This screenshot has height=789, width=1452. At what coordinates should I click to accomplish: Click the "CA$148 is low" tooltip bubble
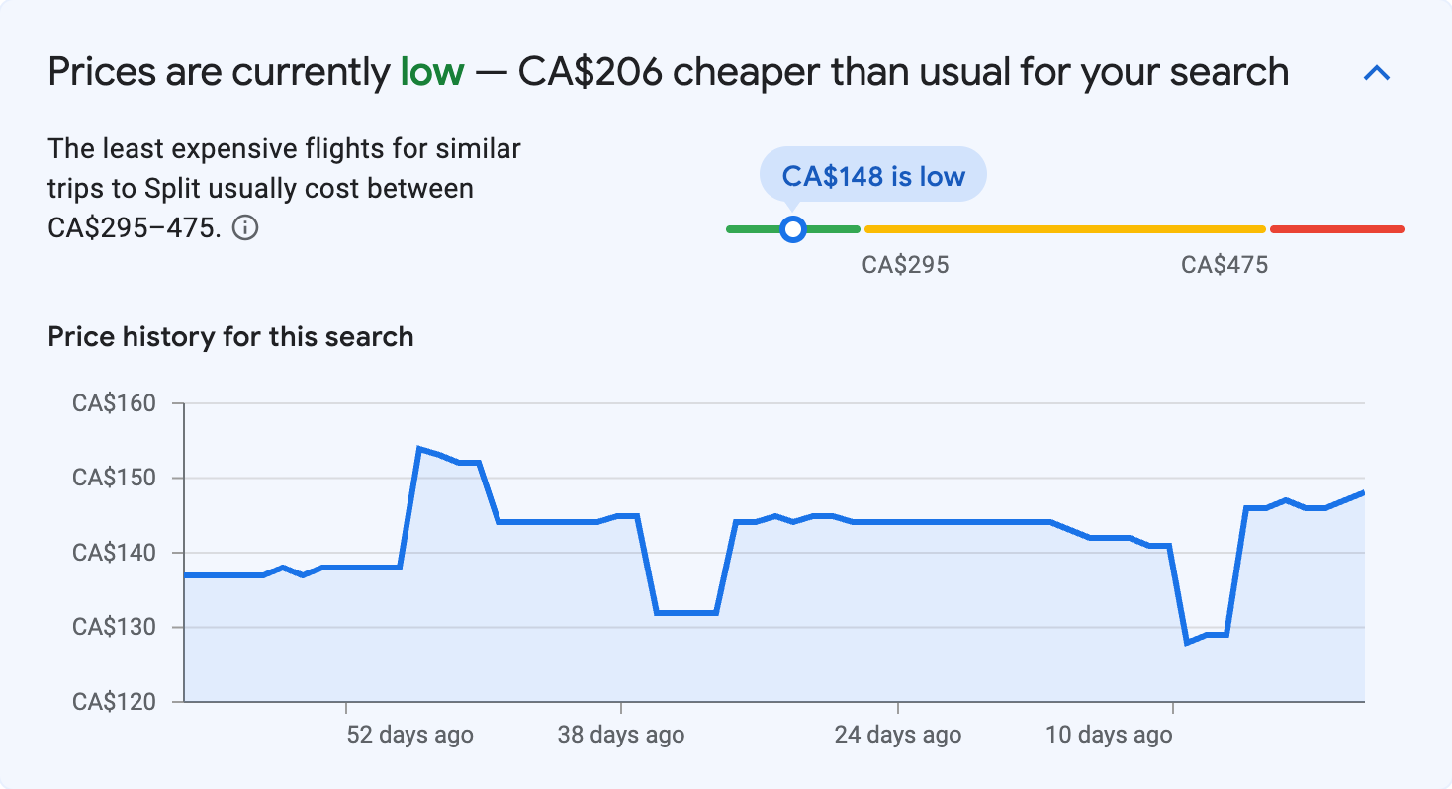(x=872, y=176)
